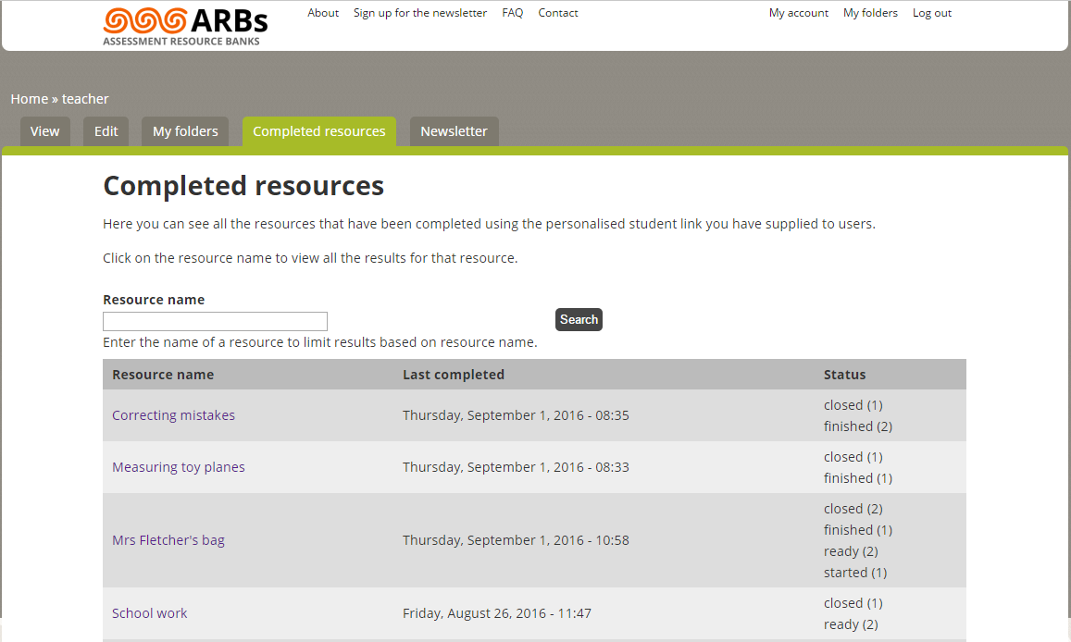Open My folders in the top navigation
The image size is (1071, 642).
(x=870, y=13)
